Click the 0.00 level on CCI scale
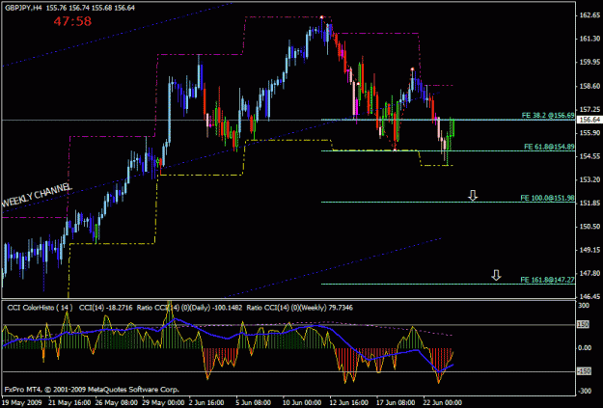Viewport: 603px width, 408px height. [x=585, y=348]
